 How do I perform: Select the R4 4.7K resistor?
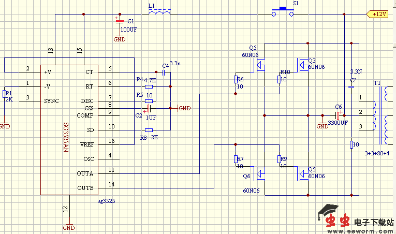point(149,87)
